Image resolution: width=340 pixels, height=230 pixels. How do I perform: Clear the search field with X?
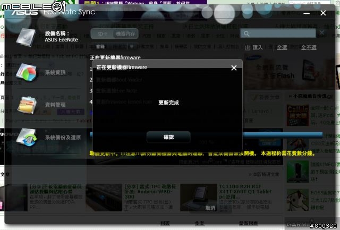(x=322, y=33)
